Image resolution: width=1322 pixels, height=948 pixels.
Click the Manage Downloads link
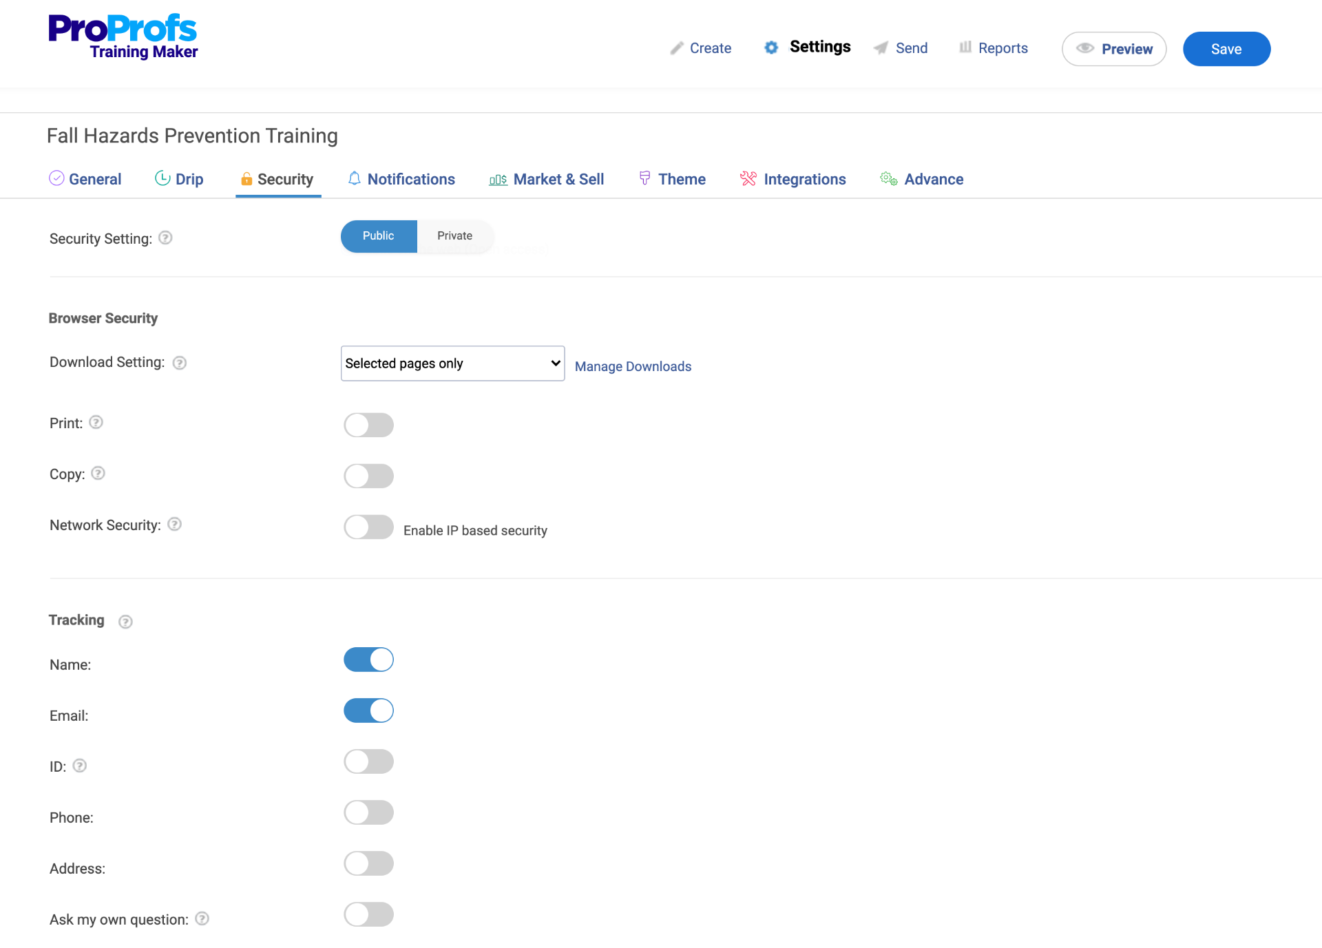click(x=632, y=366)
